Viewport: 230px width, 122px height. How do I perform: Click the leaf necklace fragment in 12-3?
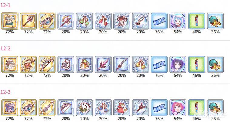84,108
